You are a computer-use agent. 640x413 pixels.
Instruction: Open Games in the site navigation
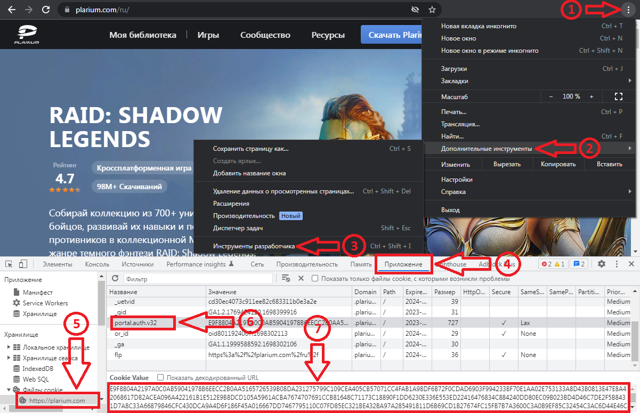[x=208, y=35]
